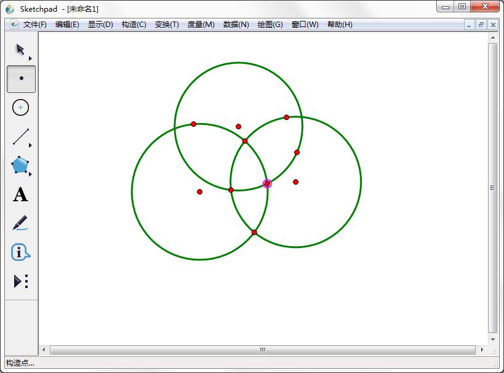Click the horizontal scrollbar thumb
The image size is (504, 373).
point(262,350)
